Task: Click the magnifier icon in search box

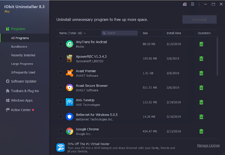Action: point(104,33)
